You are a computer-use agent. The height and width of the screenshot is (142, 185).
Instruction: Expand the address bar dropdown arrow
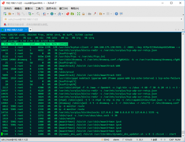coord(181,19)
